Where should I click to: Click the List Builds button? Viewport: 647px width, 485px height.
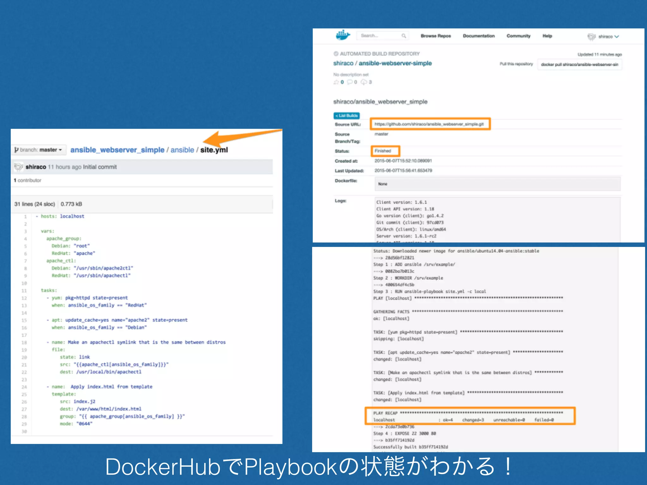347,116
